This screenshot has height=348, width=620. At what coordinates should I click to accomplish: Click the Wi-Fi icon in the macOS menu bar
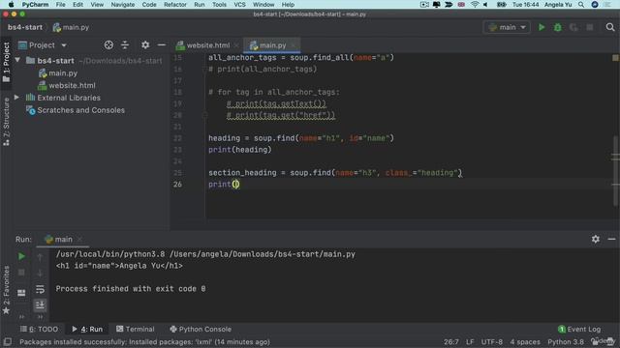tap(475, 5)
